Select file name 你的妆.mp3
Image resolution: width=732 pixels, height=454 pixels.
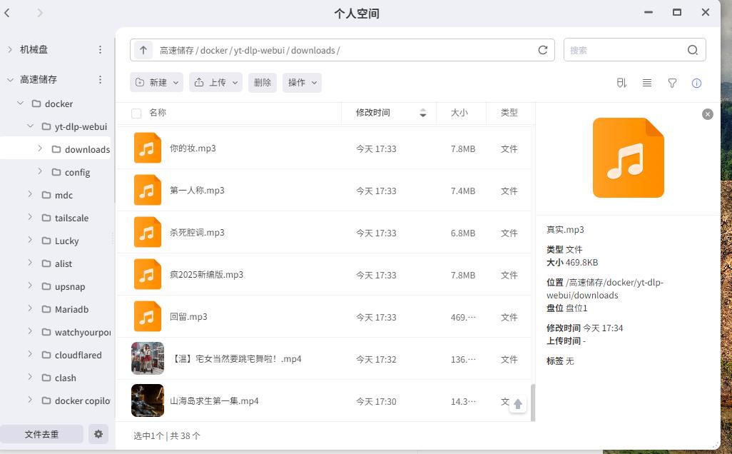(x=193, y=148)
